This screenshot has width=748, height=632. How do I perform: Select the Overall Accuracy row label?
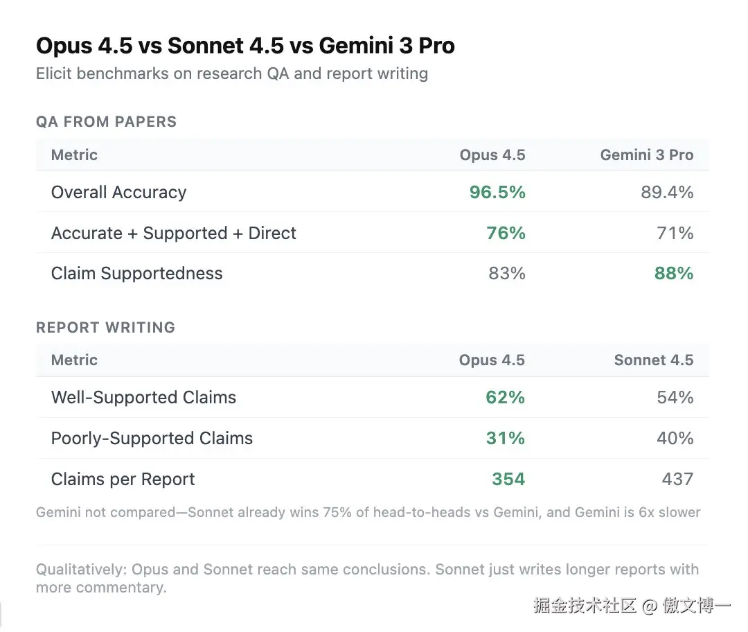[118, 192]
